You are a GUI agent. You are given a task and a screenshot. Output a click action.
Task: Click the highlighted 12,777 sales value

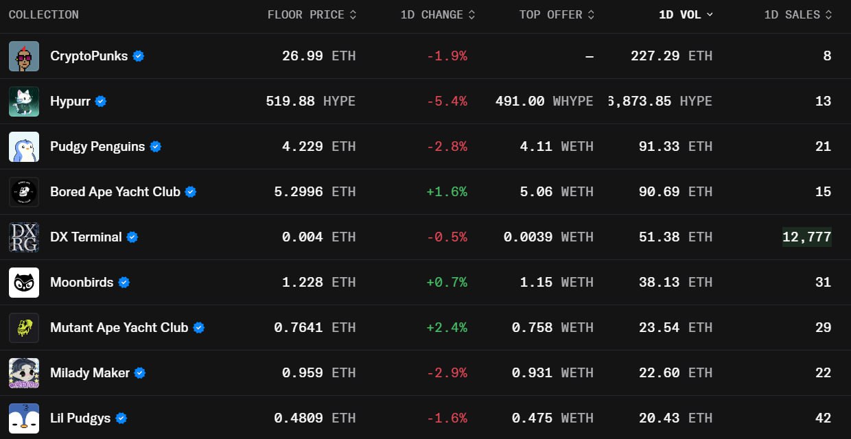[x=807, y=237]
